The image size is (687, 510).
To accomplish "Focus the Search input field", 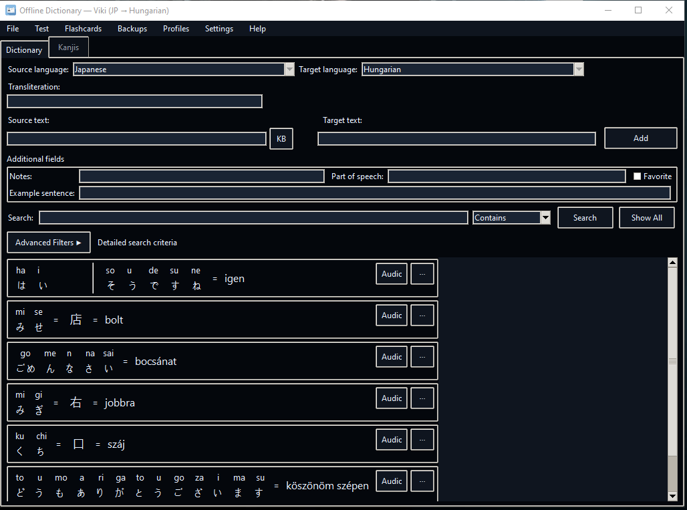I will point(253,218).
